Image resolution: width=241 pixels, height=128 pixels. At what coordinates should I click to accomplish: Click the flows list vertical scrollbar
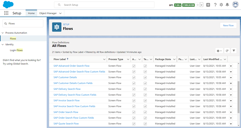pos(238,97)
